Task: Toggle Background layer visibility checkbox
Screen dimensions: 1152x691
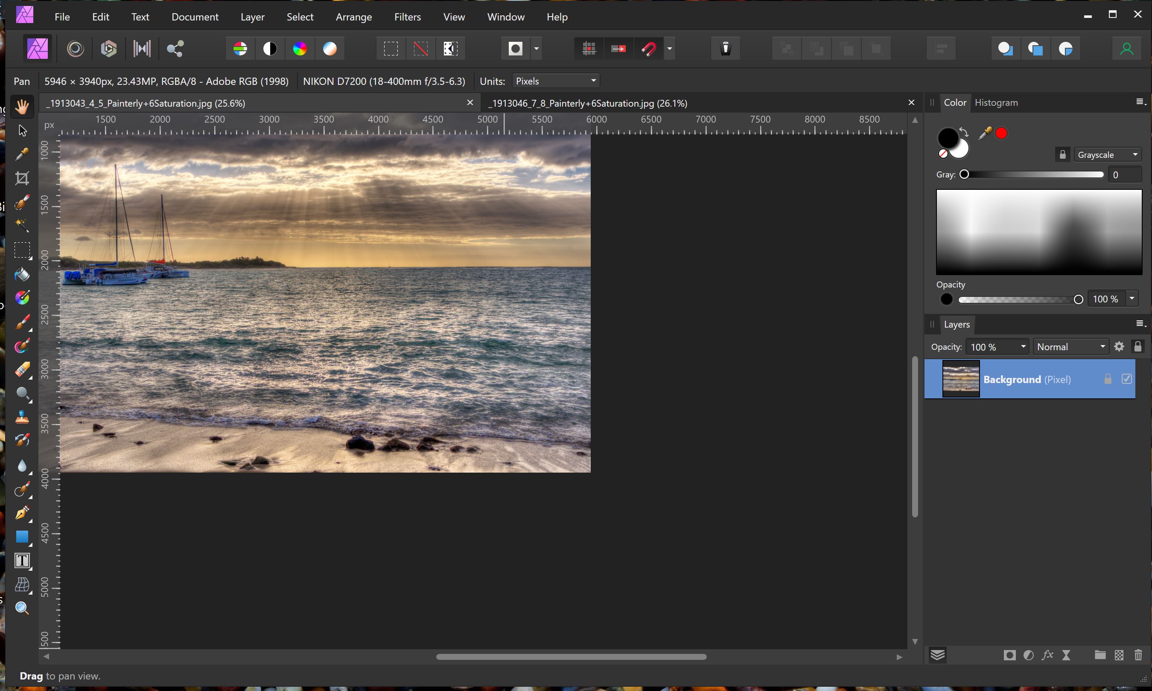Action: [1126, 379]
